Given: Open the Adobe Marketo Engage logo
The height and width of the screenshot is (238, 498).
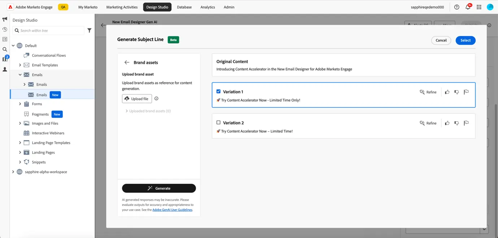Looking at the screenshot, I should pyautogui.click(x=10, y=7).
